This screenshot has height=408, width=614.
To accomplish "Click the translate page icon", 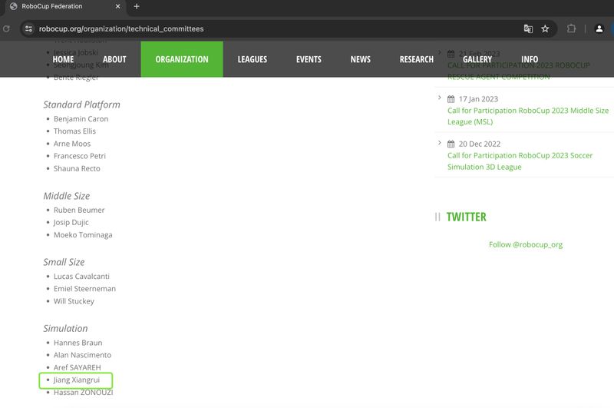I will (x=528, y=28).
